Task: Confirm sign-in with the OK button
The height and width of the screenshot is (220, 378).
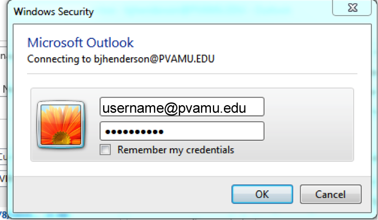Action: [x=262, y=194]
